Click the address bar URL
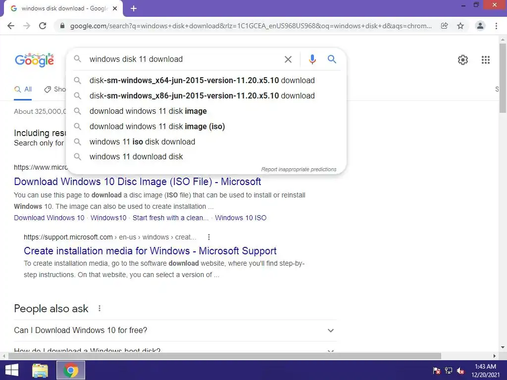Screen dimensions: 507x380 pyautogui.click(x=251, y=26)
